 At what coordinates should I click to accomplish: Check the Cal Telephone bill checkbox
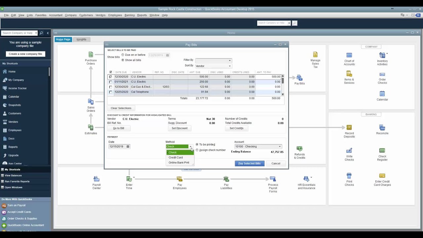(111, 92)
